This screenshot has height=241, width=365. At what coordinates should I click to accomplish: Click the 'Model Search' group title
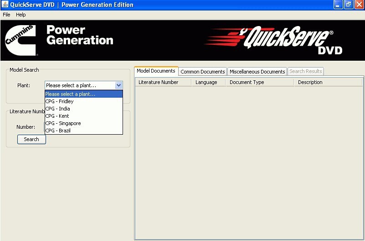24,70
